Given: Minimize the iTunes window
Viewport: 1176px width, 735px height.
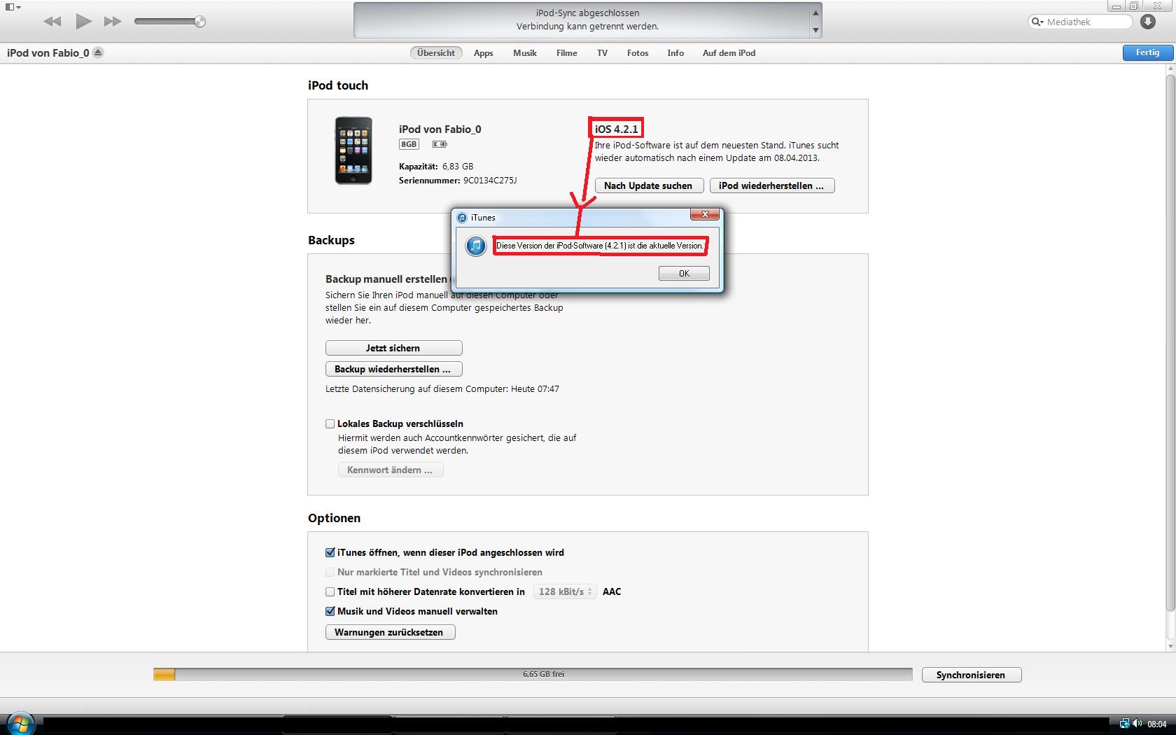Looking at the screenshot, I should point(1116,6).
